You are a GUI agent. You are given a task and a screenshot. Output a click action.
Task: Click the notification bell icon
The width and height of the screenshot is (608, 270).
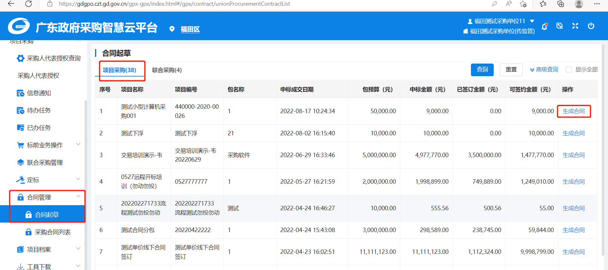tap(544, 27)
